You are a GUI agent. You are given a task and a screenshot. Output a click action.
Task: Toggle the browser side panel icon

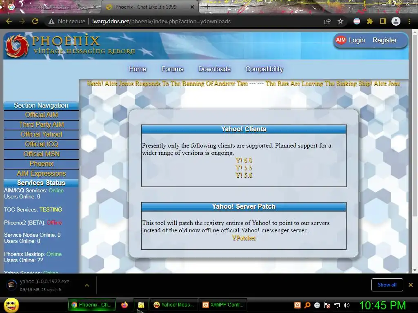[383, 21]
